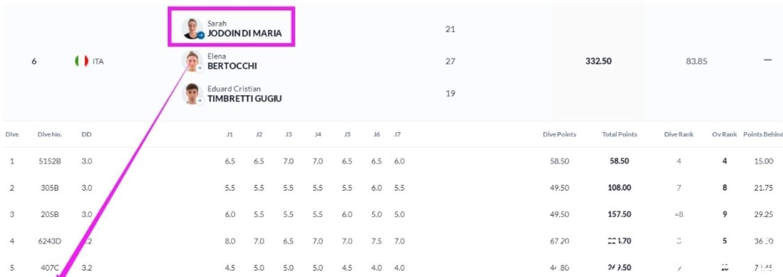Image resolution: width=783 pixels, height=277 pixels.
Task: Open Elena BERTOCCHI athlete link
Action: (x=232, y=61)
